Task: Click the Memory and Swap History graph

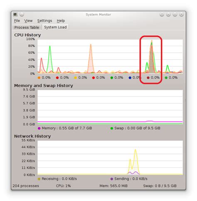Action: pyautogui.click(x=110, y=107)
